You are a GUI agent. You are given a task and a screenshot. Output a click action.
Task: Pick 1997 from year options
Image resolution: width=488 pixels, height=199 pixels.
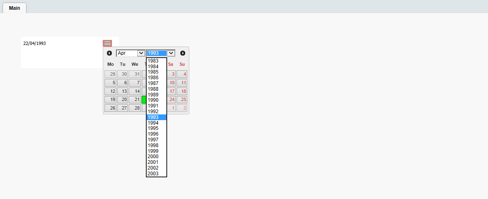point(157,140)
